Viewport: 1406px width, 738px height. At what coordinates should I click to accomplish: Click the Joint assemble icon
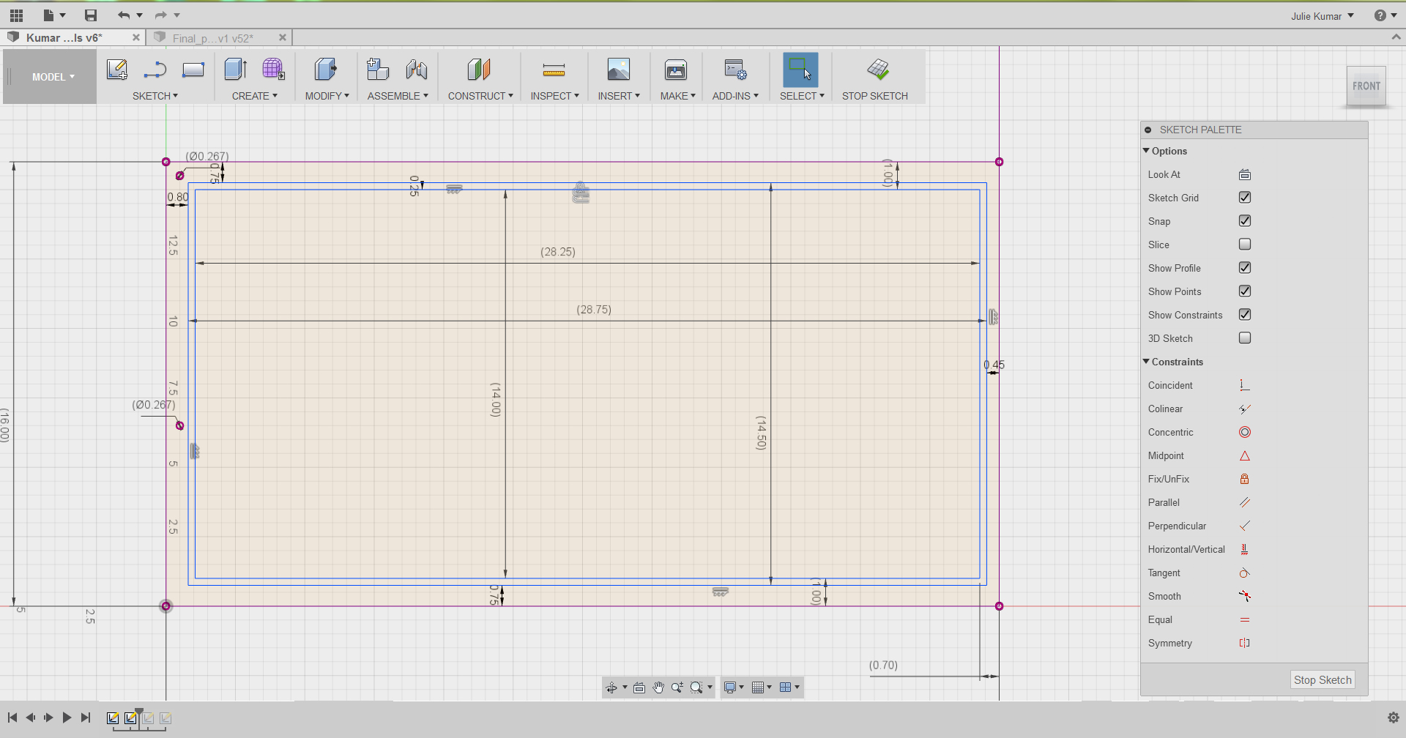pyautogui.click(x=417, y=70)
